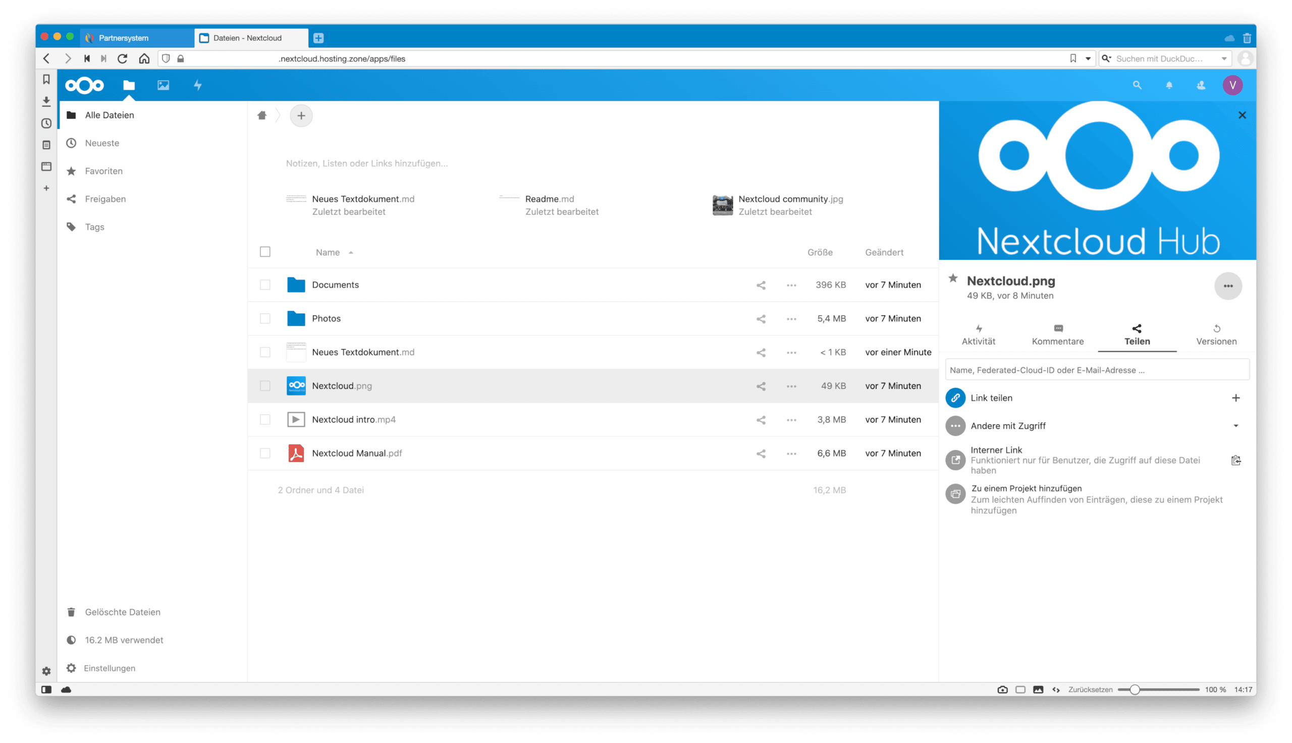Open the three-dot menu for Documents
Screen dimensions: 1292x743
[791, 285]
